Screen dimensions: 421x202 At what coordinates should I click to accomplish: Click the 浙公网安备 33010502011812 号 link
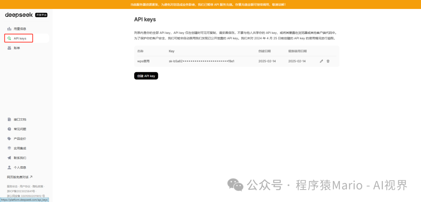tap(26, 196)
